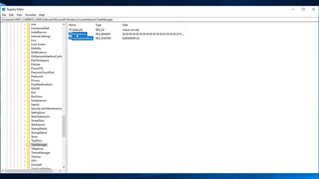This screenshot has height=179, width=319.
Task: Open the Favorites menu
Action: (30, 15)
